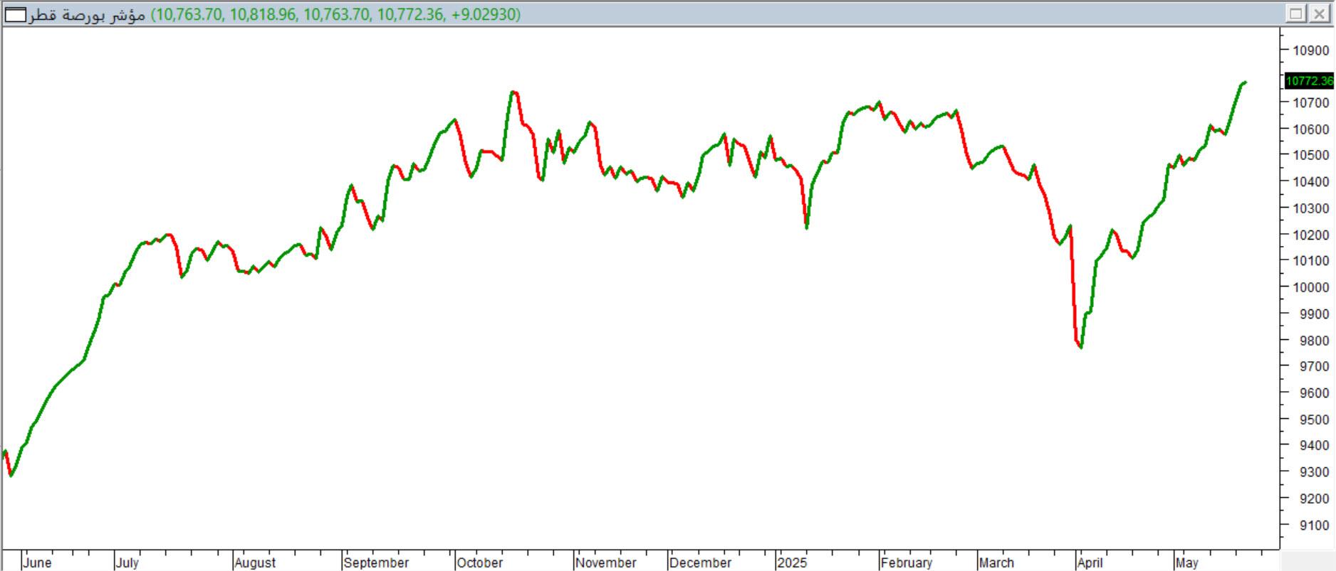This screenshot has height=571, width=1336.
Task: Click the September label on time axis
Action: [x=376, y=562]
